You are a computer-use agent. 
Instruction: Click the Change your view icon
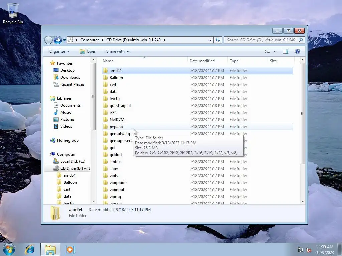tap(267, 51)
